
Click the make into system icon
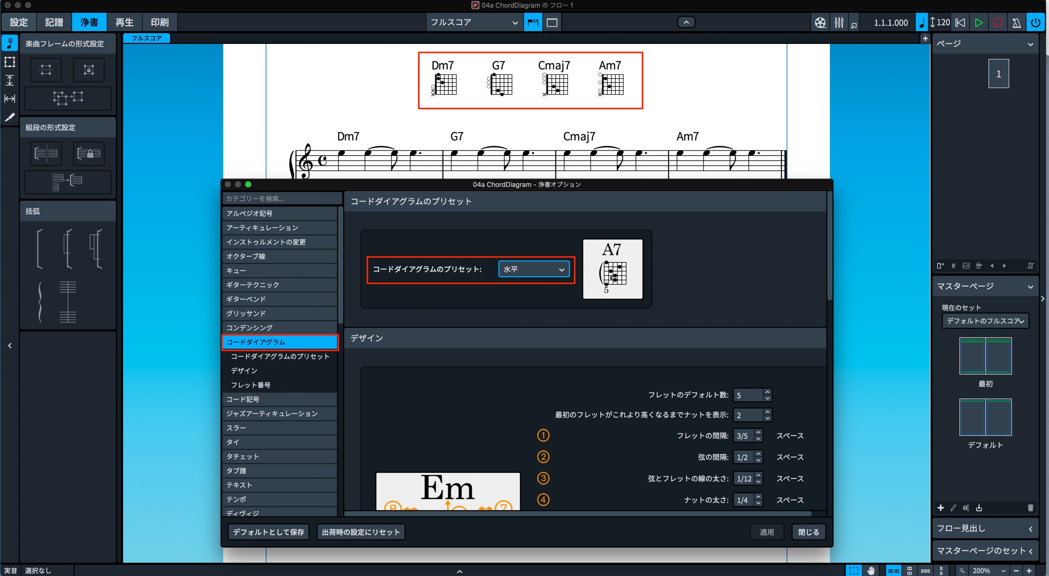pyautogui.click(x=68, y=182)
